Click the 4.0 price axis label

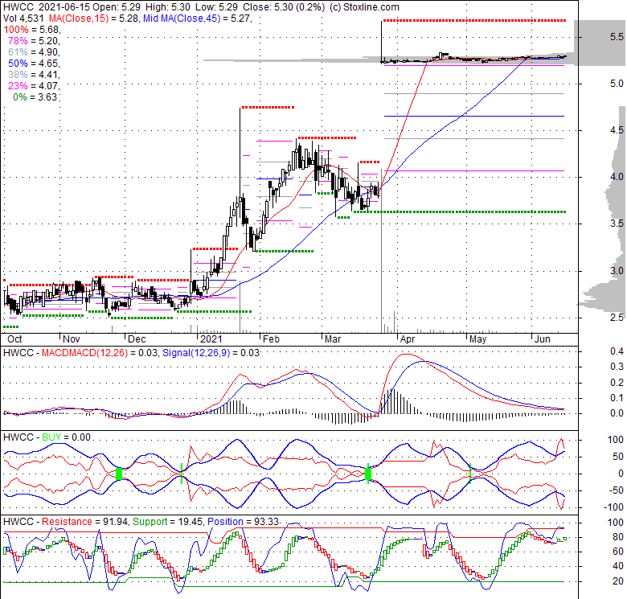click(617, 177)
